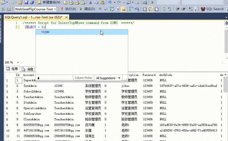228x141 pixels.
Task: Click the Increase Indent icon
Action: coord(183,9)
